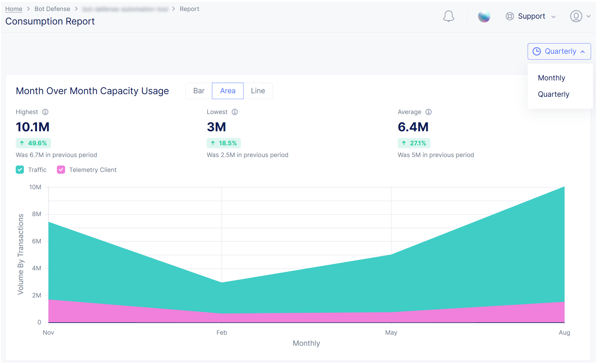Open Bot Defense breadcrumb
This screenshot has height=363, width=596.
(x=52, y=9)
